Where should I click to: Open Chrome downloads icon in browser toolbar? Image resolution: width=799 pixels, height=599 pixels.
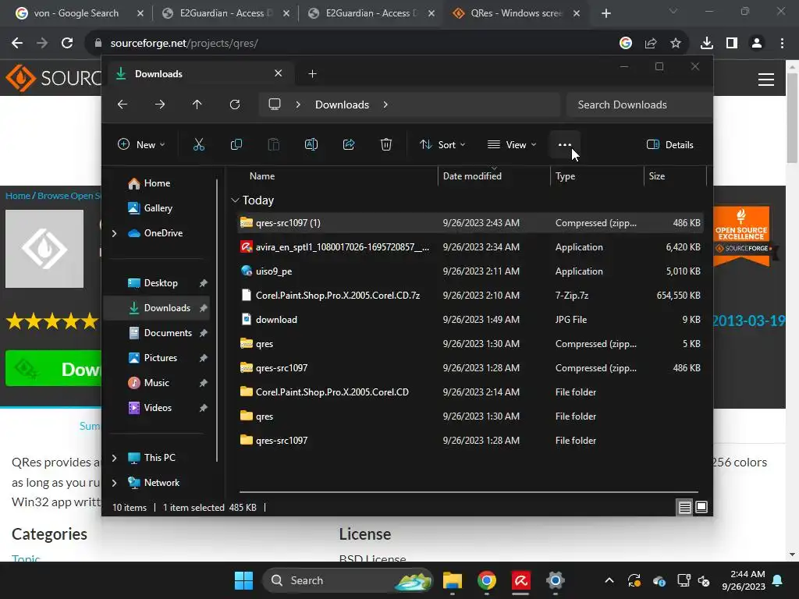707,44
